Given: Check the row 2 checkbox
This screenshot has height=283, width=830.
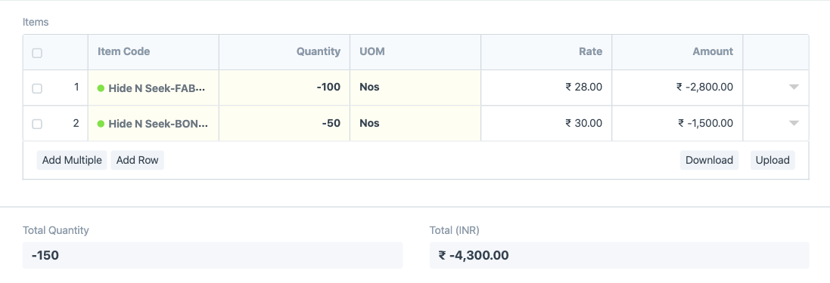Looking at the screenshot, I should [x=37, y=124].
